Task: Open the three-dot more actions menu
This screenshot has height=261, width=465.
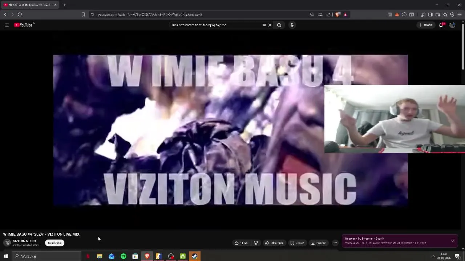Action: (335, 243)
